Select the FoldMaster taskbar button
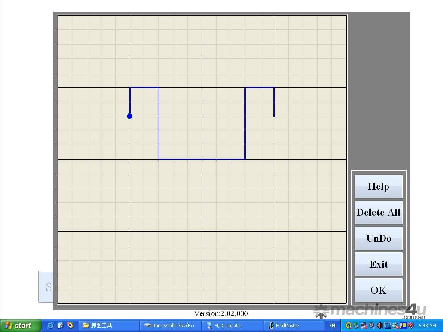Viewport: 443px width, 332px height. (294, 326)
